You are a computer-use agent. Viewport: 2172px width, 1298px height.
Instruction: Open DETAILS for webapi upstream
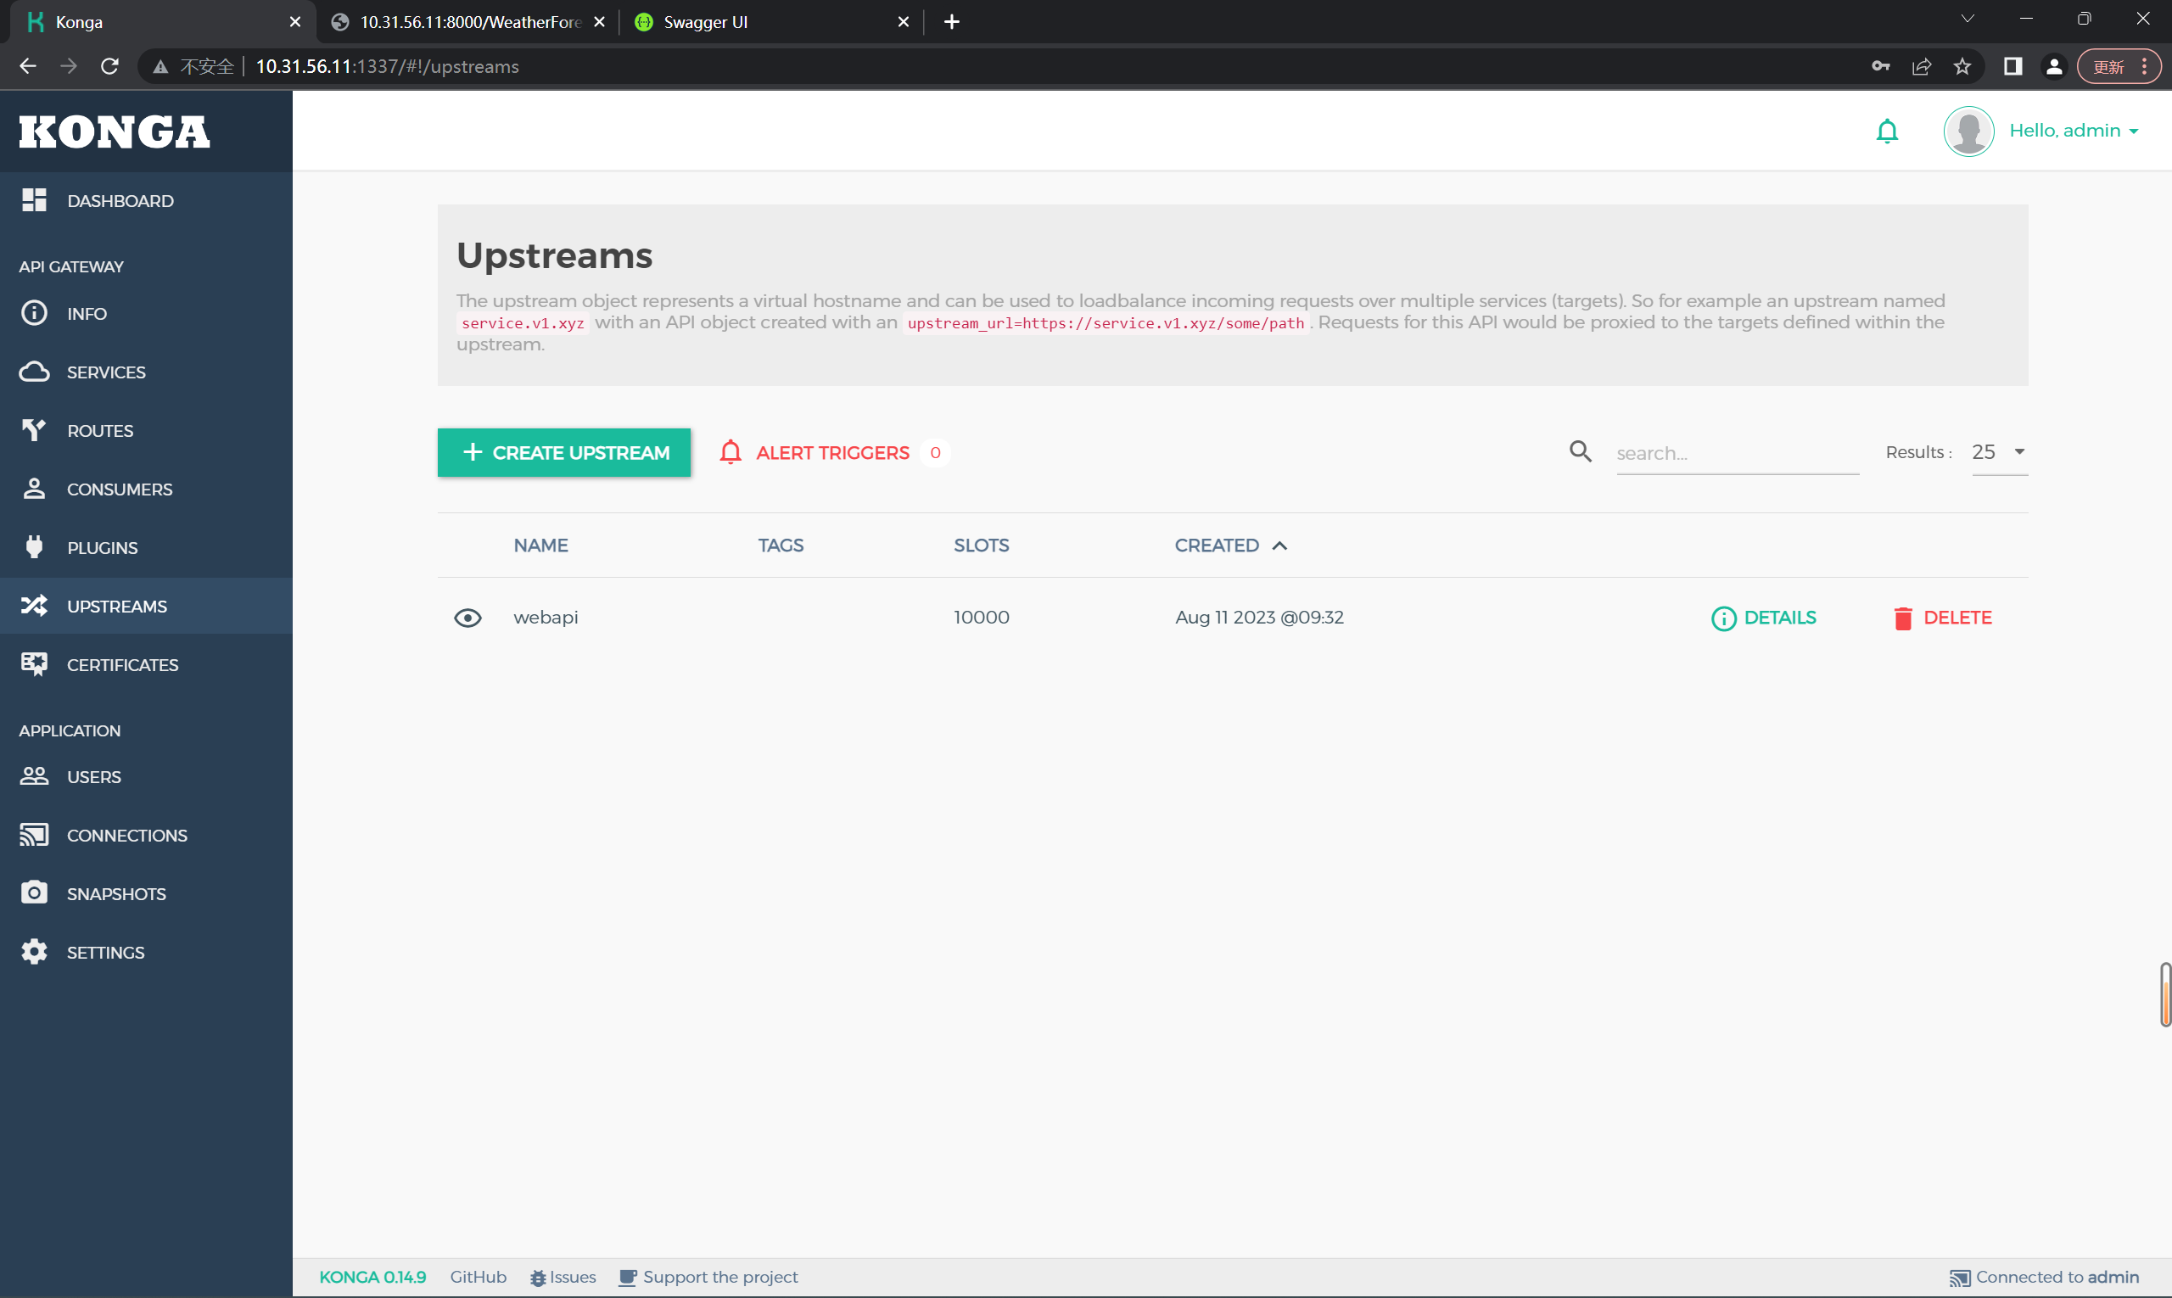coord(1762,618)
